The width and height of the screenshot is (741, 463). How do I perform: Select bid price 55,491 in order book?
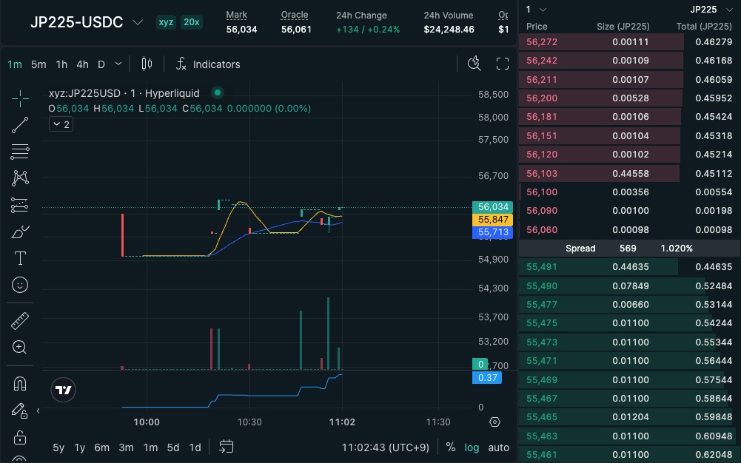point(542,267)
